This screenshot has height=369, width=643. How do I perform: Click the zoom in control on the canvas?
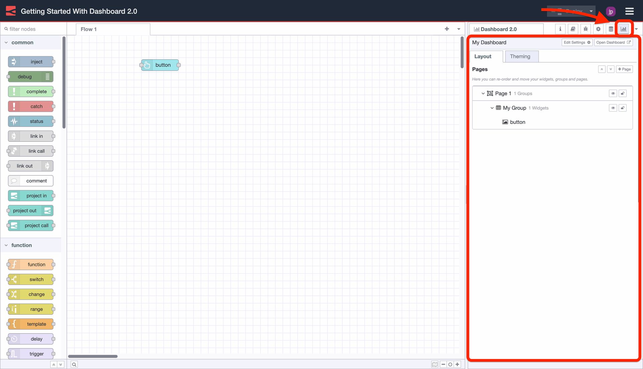[x=457, y=364]
